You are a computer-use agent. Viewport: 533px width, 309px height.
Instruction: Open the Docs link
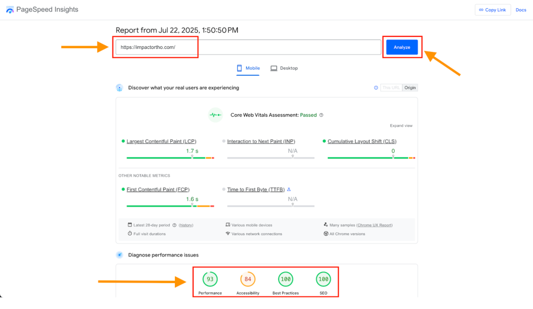click(x=521, y=10)
